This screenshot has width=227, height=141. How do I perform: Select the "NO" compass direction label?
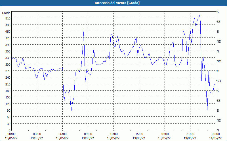(x=219, y=61)
